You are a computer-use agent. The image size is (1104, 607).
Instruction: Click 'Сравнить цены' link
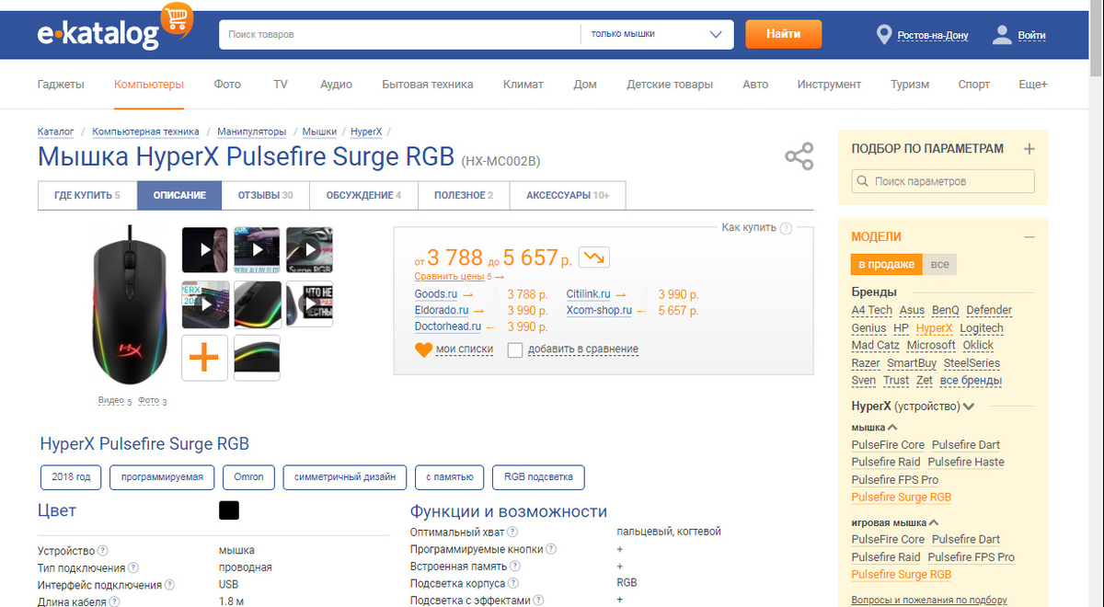[449, 276]
